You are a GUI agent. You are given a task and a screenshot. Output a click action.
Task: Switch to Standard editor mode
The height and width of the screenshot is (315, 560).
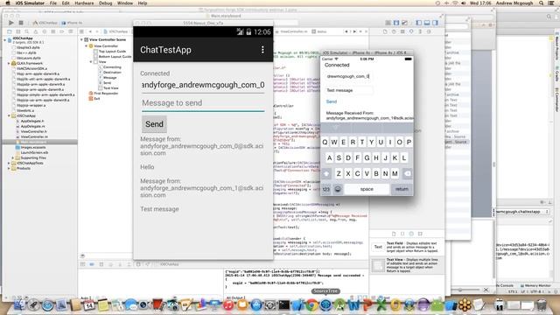[388, 23]
